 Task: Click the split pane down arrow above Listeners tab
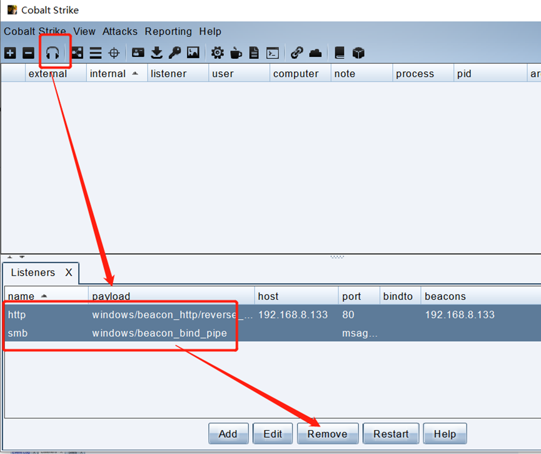tap(22, 257)
